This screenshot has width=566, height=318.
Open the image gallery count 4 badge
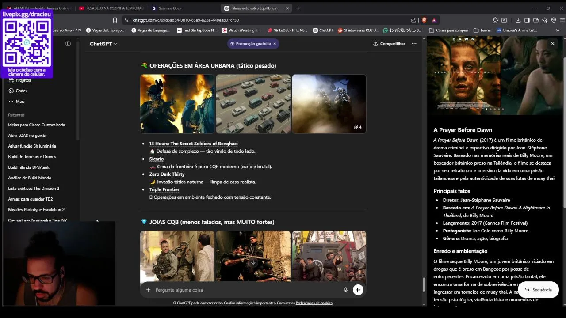357,127
